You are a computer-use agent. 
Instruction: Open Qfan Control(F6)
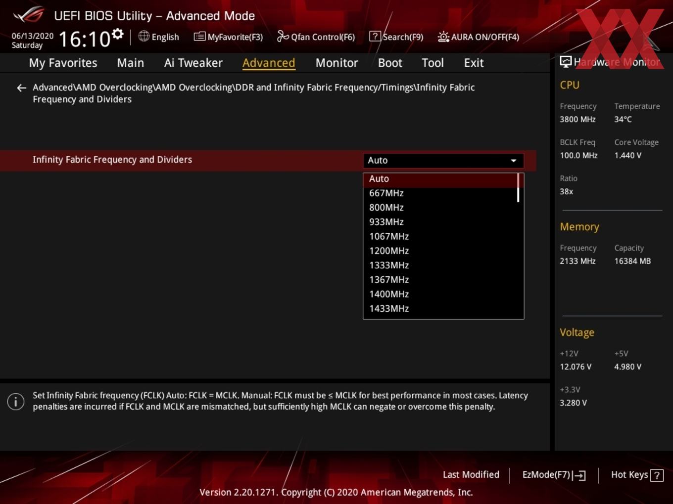tap(323, 37)
